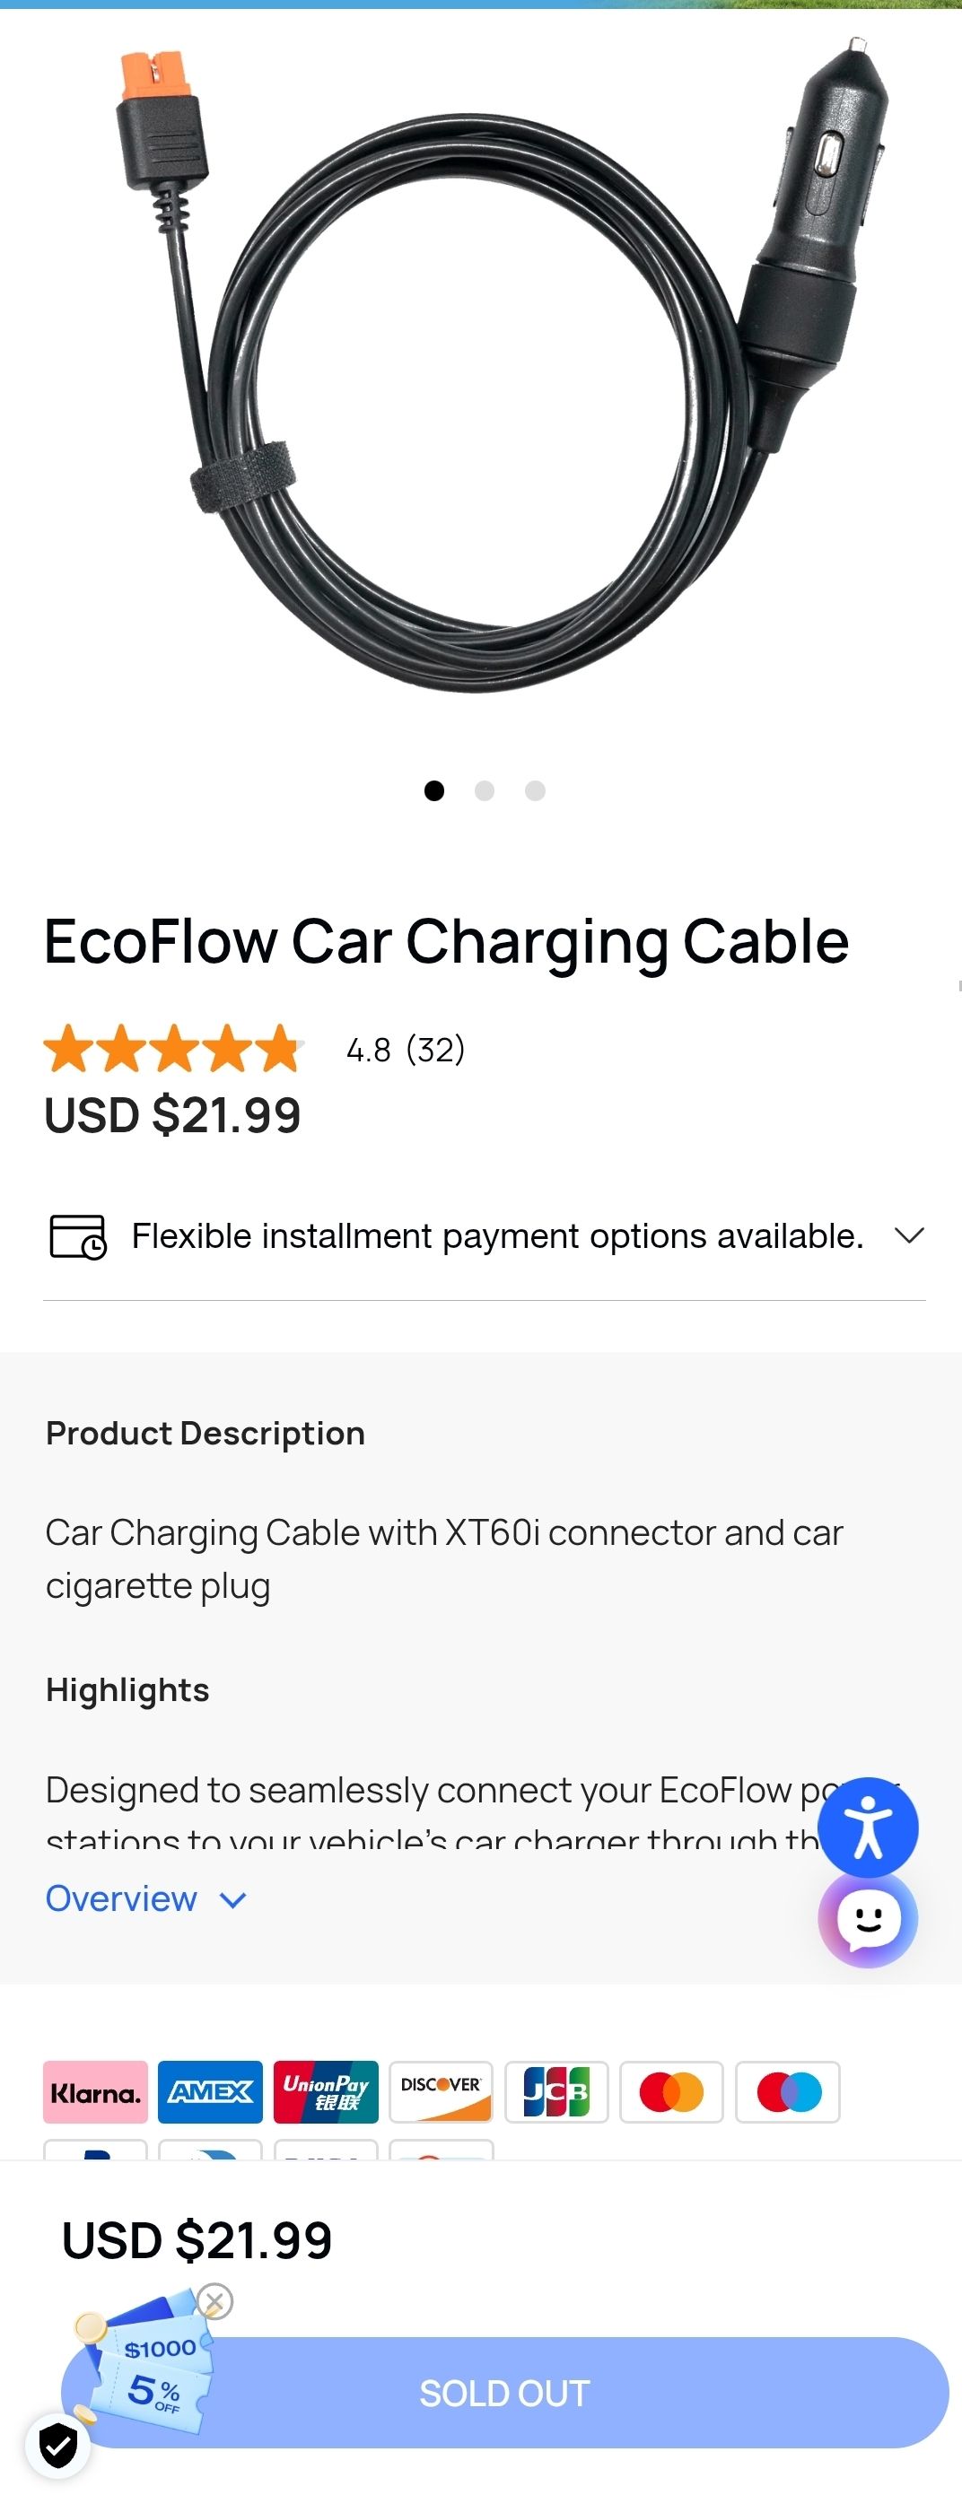Select the JCB payment icon
The height and width of the screenshot is (2504, 962).
(x=556, y=2092)
